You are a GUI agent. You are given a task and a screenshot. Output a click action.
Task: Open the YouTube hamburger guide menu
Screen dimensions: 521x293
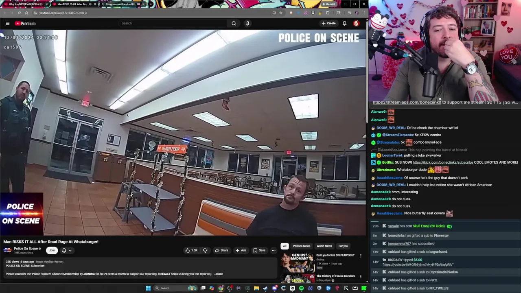click(7, 23)
